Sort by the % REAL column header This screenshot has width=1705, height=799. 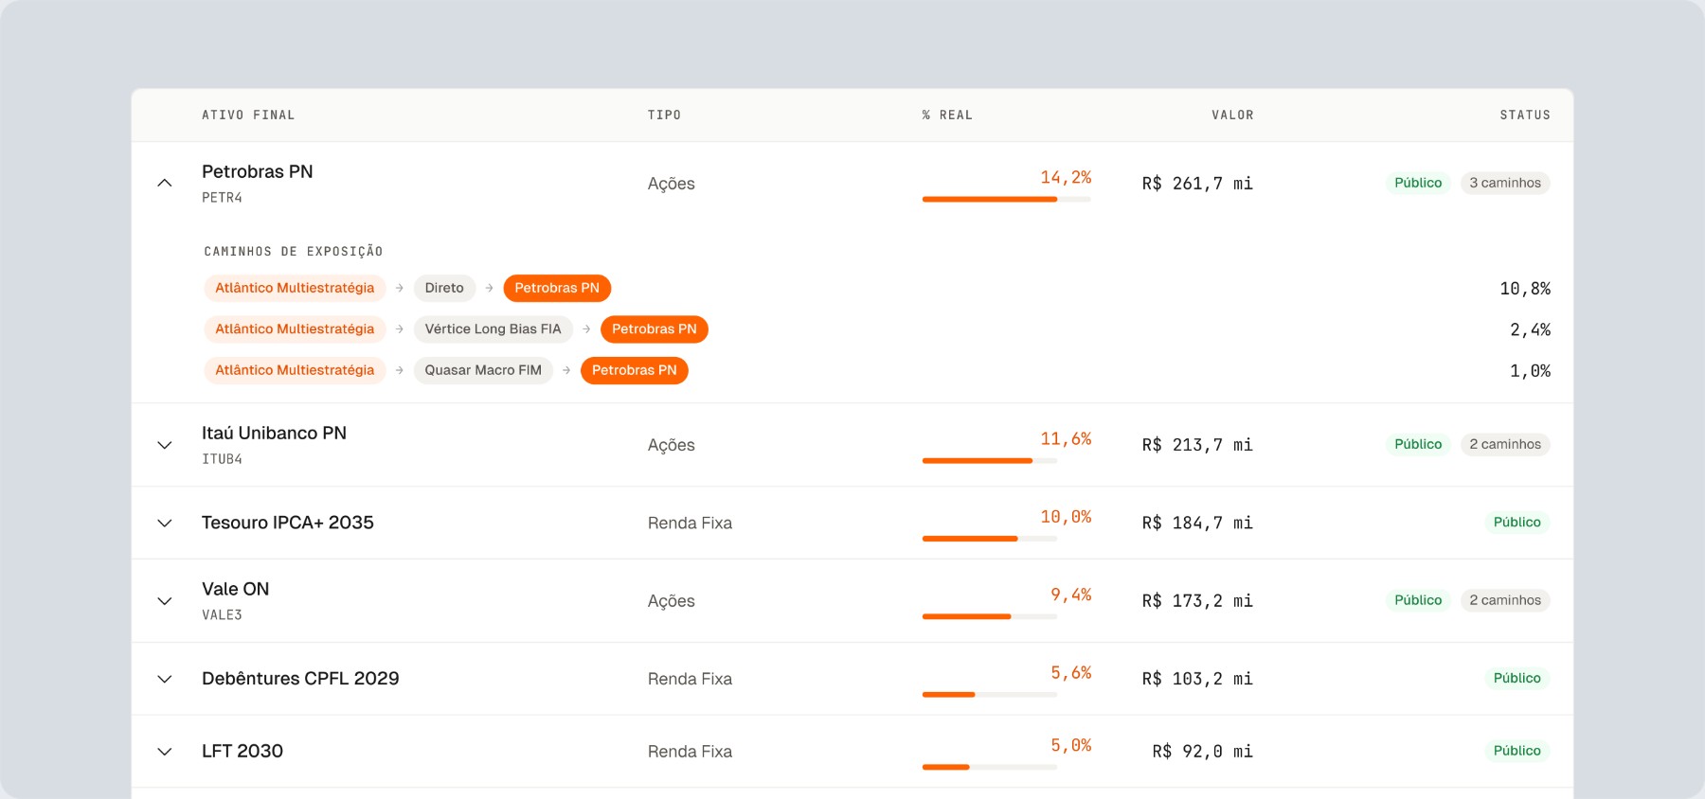coord(947,115)
